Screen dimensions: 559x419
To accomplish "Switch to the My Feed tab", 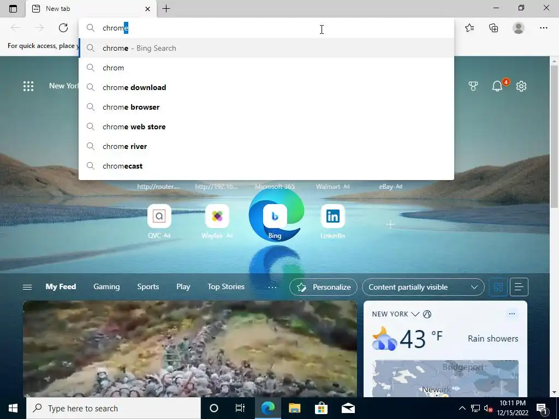I will [61, 286].
